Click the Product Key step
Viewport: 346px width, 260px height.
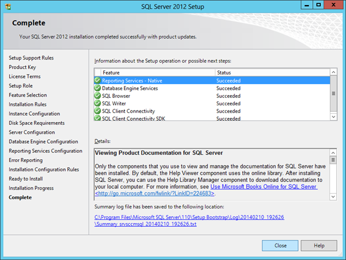(x=22, y=67)
